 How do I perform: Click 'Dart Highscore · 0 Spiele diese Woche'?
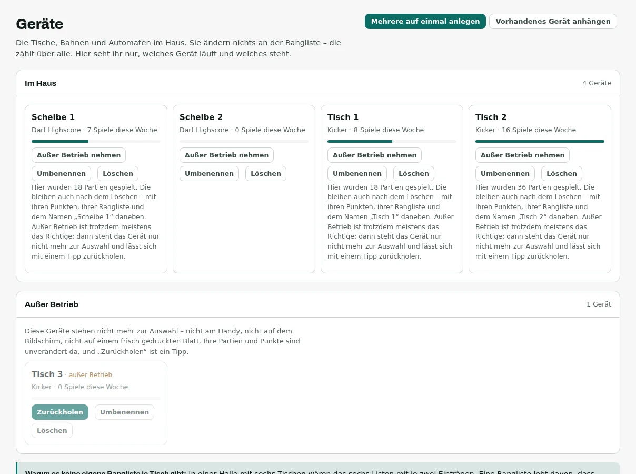point(242,130)
